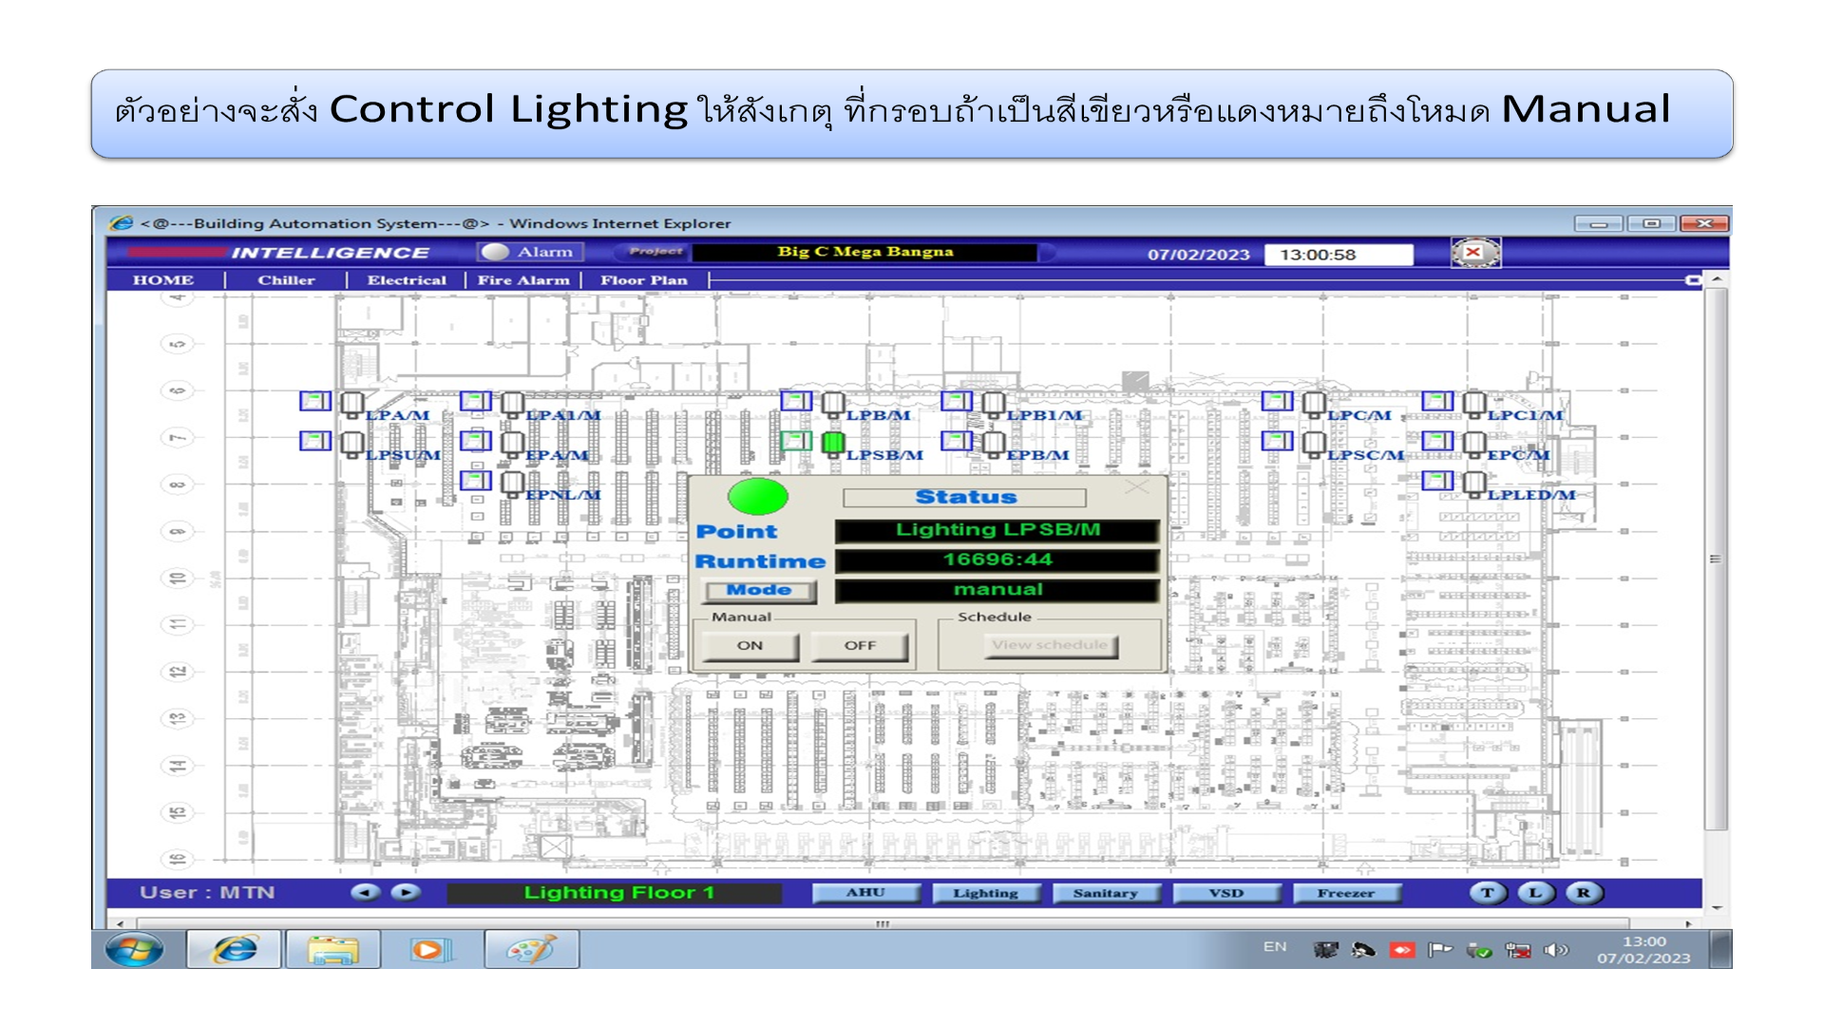Select the LPSU/M lighting panel icon
The image size is (1824, 1026).
tap(352, 445)
